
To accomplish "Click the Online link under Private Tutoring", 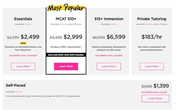I will [x=149, y=24].
